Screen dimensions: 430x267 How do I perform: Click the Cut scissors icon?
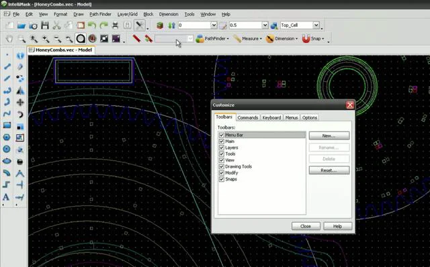(x=56, y=25)
